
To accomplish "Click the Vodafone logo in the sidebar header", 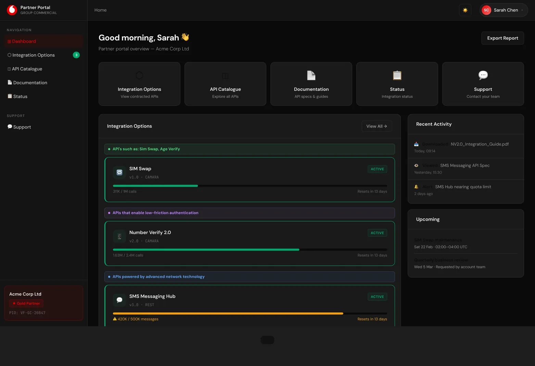I will pyautogui.click(x=12, y=10).
